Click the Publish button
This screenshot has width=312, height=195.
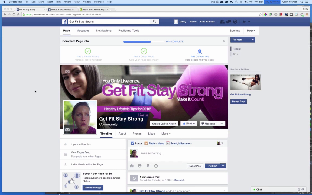213,166
